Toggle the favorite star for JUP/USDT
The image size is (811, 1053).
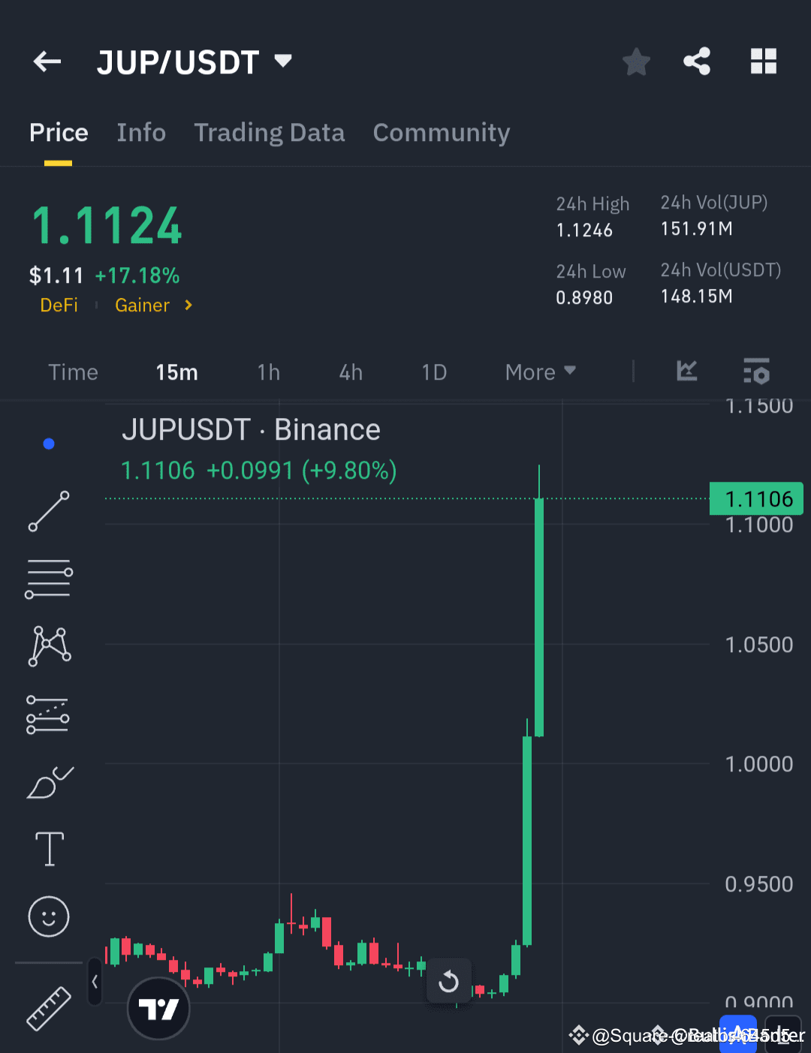[636, 62]
